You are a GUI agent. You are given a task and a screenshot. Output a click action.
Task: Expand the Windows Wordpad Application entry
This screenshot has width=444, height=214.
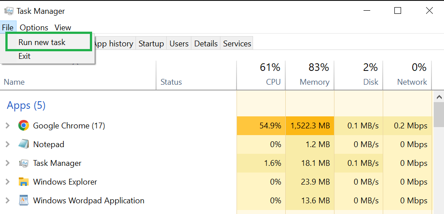[x=8, y=201]
